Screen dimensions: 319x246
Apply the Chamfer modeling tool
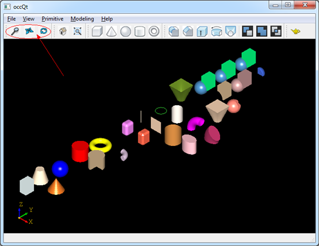pos(188,31)
